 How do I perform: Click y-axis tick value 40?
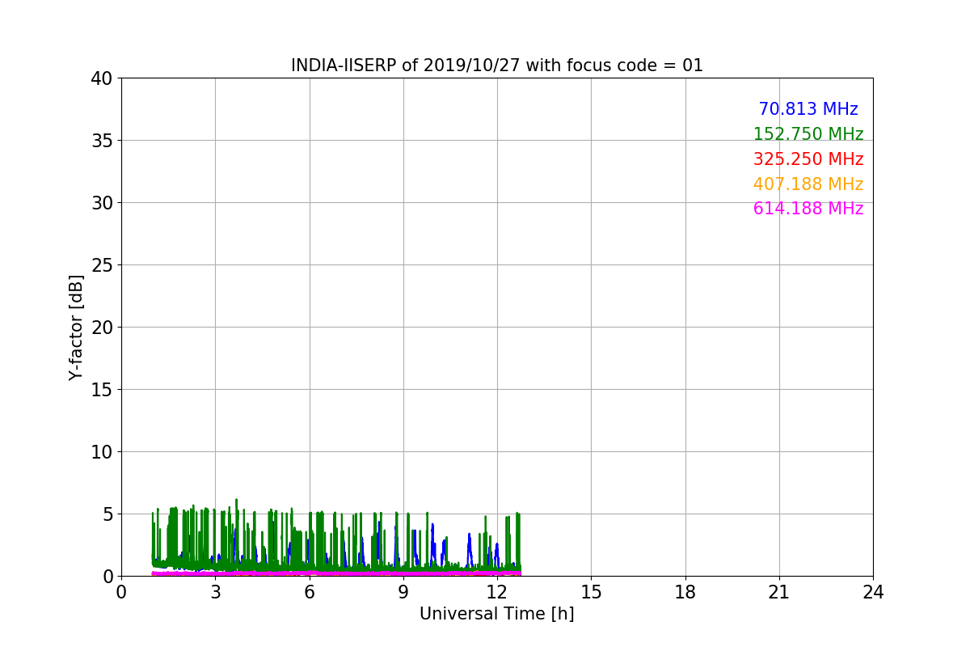(102, 78)
